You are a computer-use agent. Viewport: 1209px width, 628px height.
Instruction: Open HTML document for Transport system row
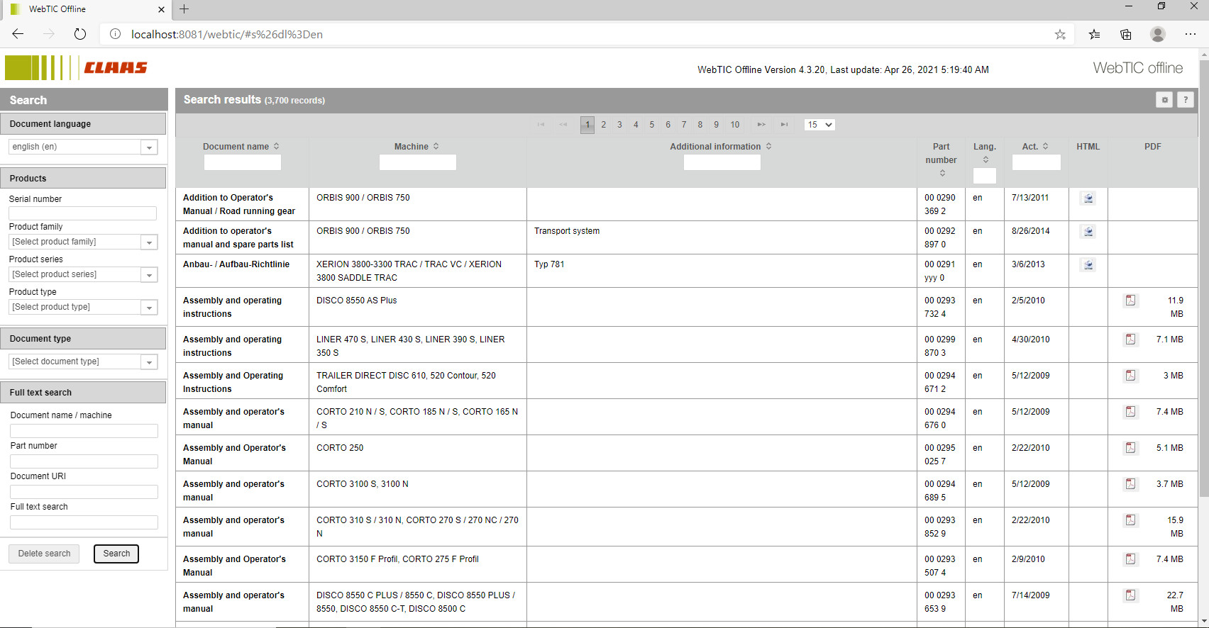pos(1088,232)
